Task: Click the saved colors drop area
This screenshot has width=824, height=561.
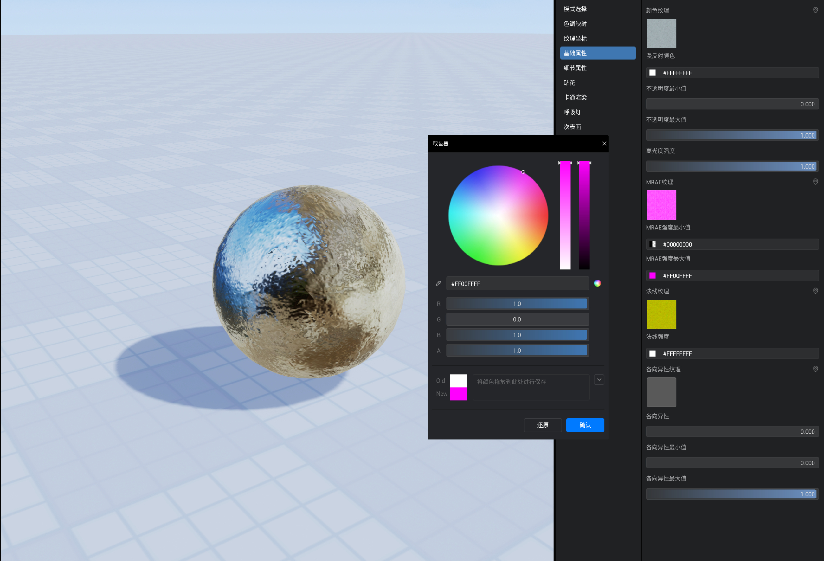Action: pyautogui.click(x=531, y=387)
